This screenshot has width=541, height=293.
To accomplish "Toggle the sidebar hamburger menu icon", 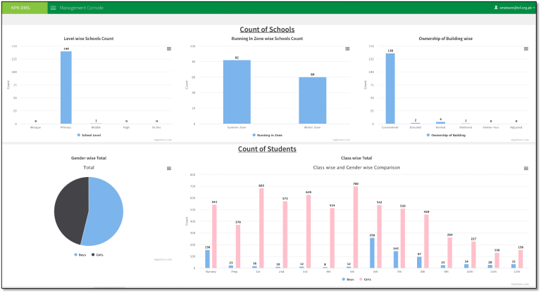I will pyautogui.click(x=54, y=8).
